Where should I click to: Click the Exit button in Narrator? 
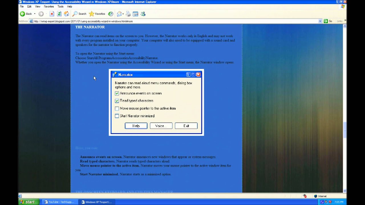186,126
